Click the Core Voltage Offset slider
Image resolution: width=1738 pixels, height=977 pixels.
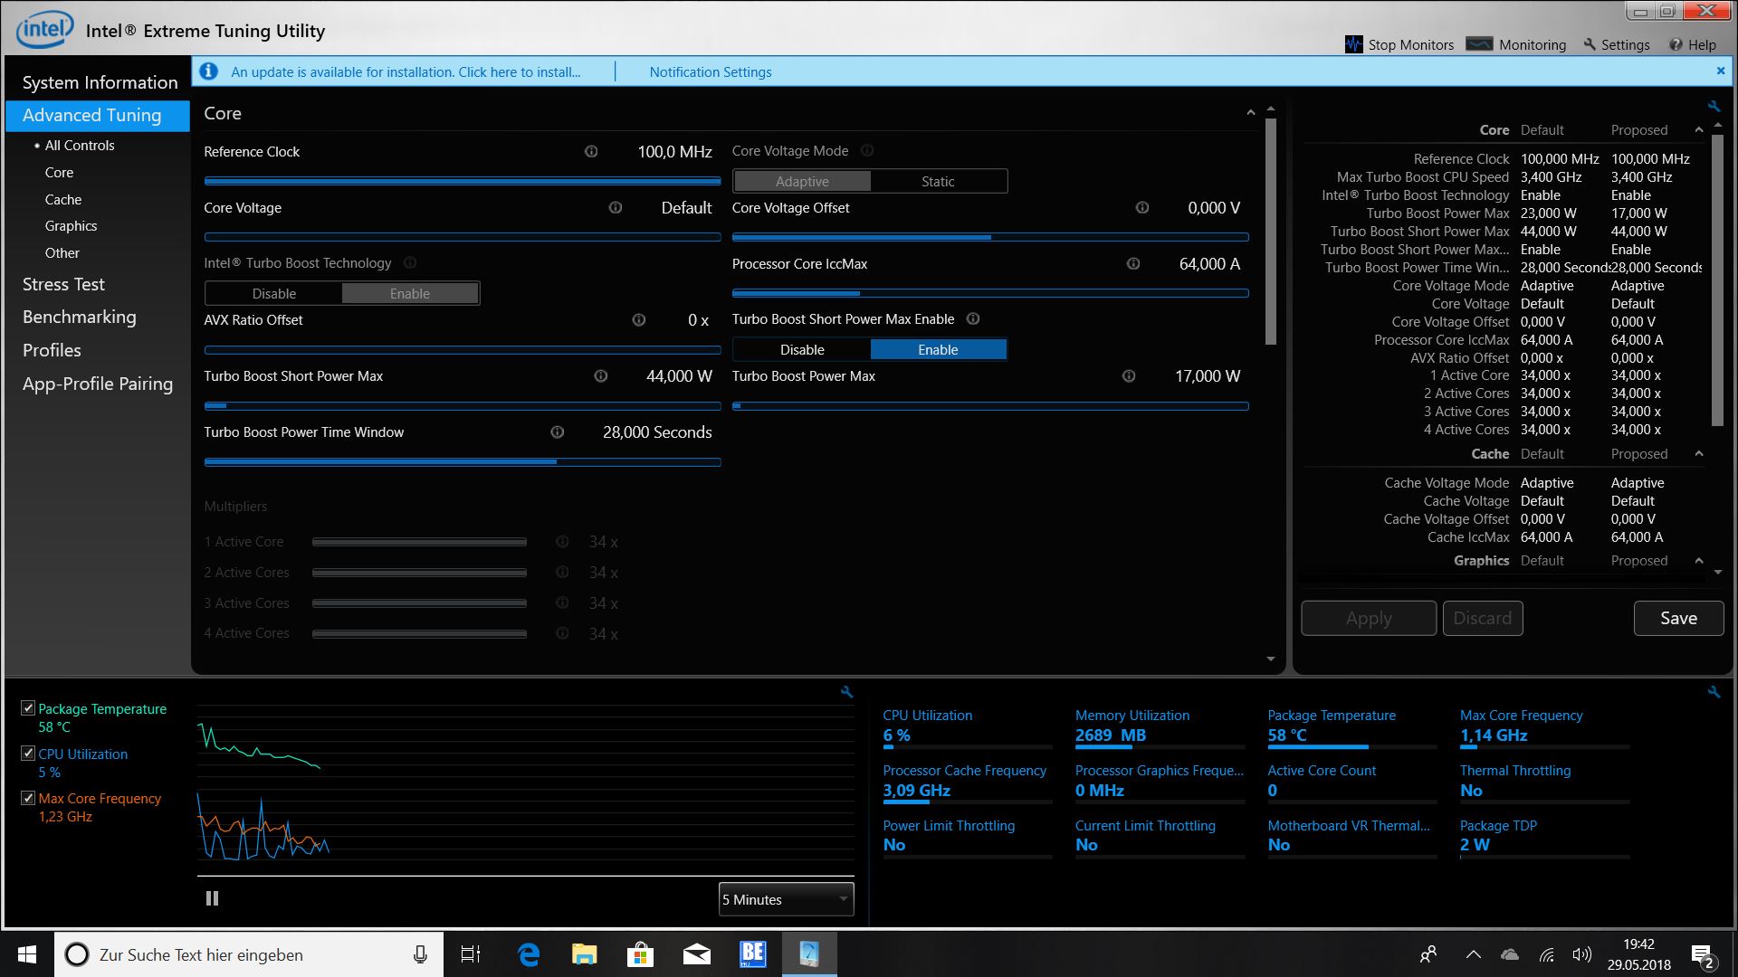[x=990, y=237]
